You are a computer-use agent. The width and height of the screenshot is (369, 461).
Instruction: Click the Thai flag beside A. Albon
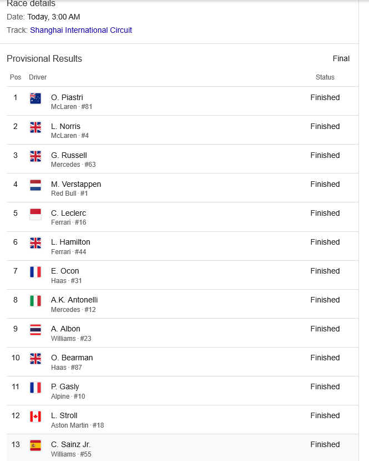click(36, 329)
